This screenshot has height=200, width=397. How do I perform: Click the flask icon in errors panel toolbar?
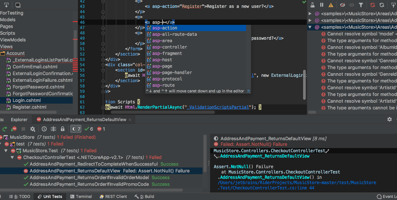point(312,5)
